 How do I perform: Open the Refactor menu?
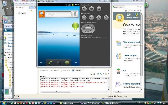click(26, 3)
